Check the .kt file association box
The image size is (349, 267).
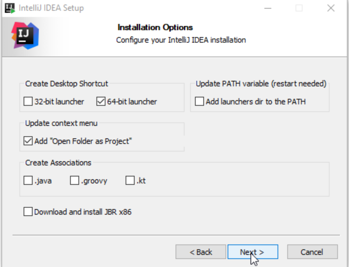pyautogui.click(x=130, y=181)
